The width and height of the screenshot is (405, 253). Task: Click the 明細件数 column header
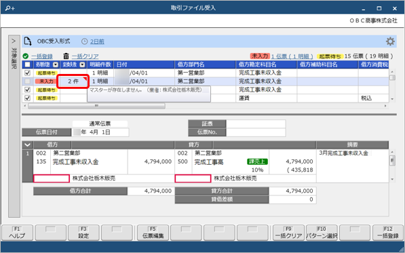point(100,64)
